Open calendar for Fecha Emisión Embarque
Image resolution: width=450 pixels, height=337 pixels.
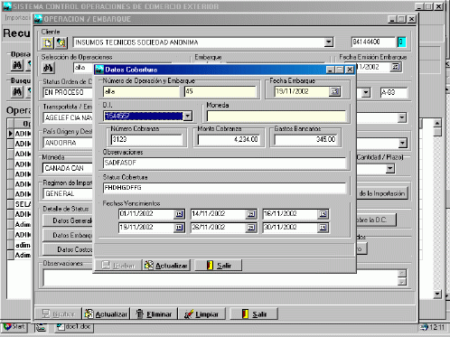tap(396, 67)
